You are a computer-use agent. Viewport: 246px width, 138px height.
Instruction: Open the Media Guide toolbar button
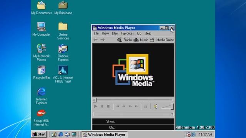click(x=162, y=40)
